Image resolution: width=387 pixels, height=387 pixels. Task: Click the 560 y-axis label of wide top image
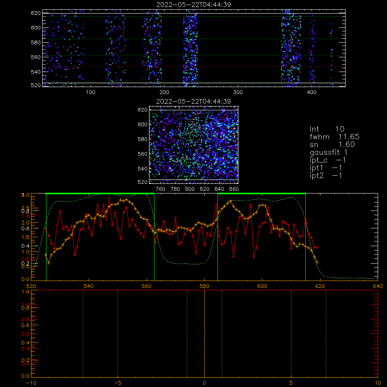tap(36, 57)
